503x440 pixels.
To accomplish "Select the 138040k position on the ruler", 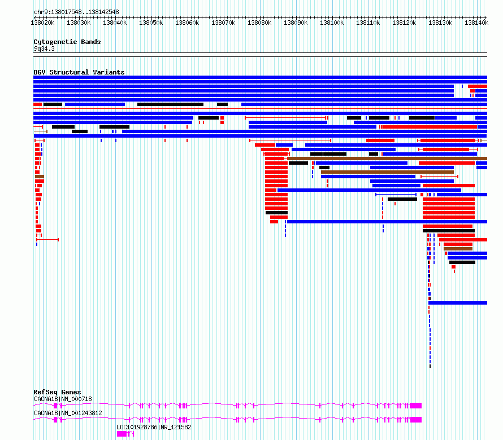I will tap(115, 23).
